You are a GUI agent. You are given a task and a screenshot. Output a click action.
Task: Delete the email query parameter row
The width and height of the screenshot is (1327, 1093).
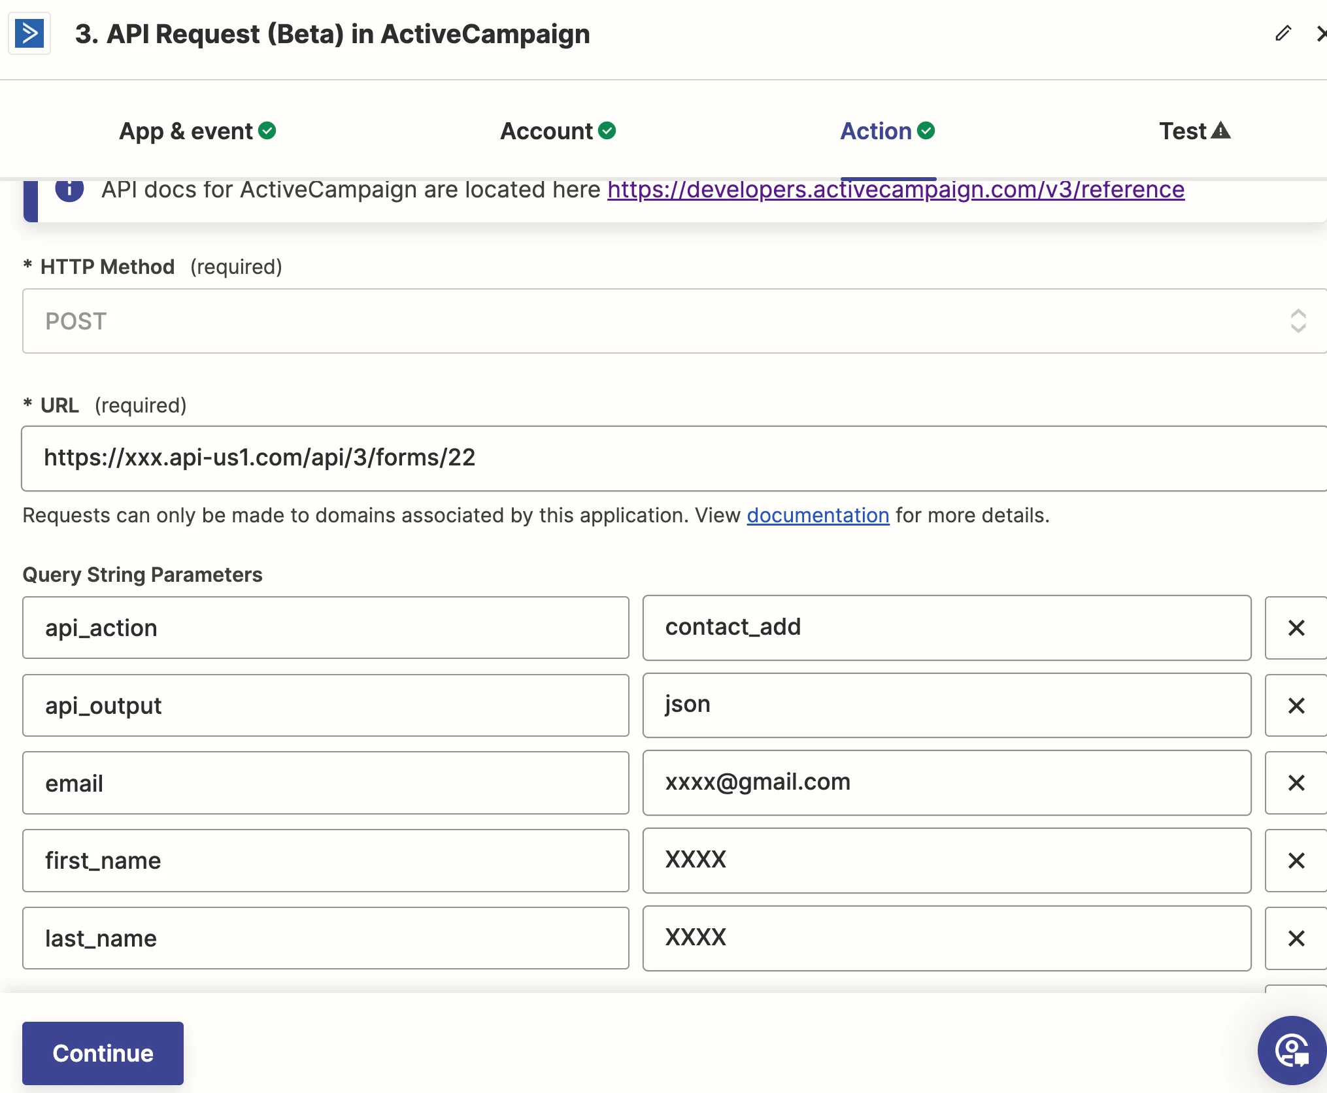1296,782
